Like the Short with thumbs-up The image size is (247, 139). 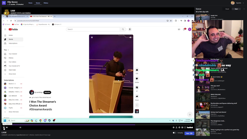point(137,70)
